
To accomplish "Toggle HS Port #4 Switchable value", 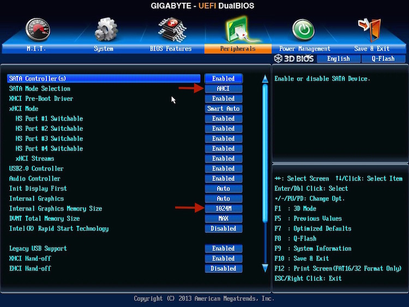I will 224,149.
